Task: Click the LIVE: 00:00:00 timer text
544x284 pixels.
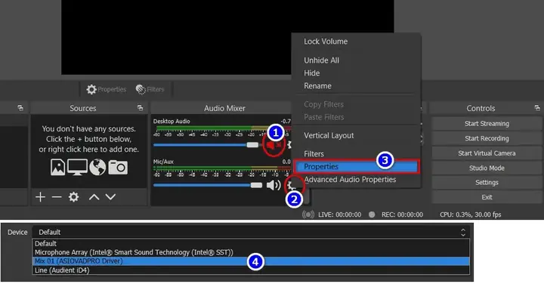Action: point(340,215)
